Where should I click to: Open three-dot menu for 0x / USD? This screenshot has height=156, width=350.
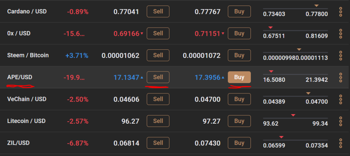point(341,34)
